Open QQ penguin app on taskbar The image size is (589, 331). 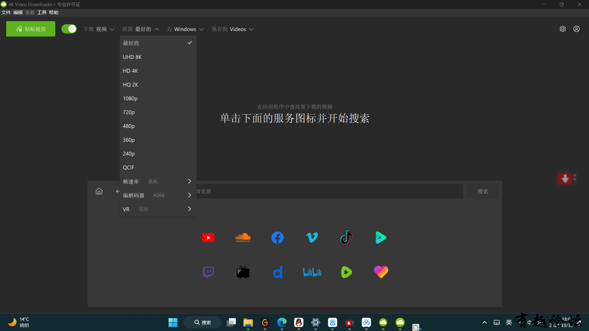point(298,322)
